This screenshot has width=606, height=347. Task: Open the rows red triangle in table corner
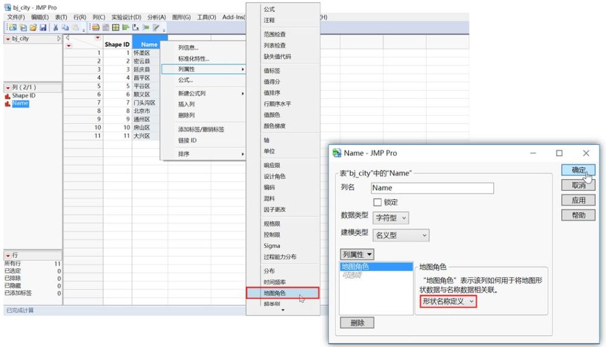coord(69,46)
